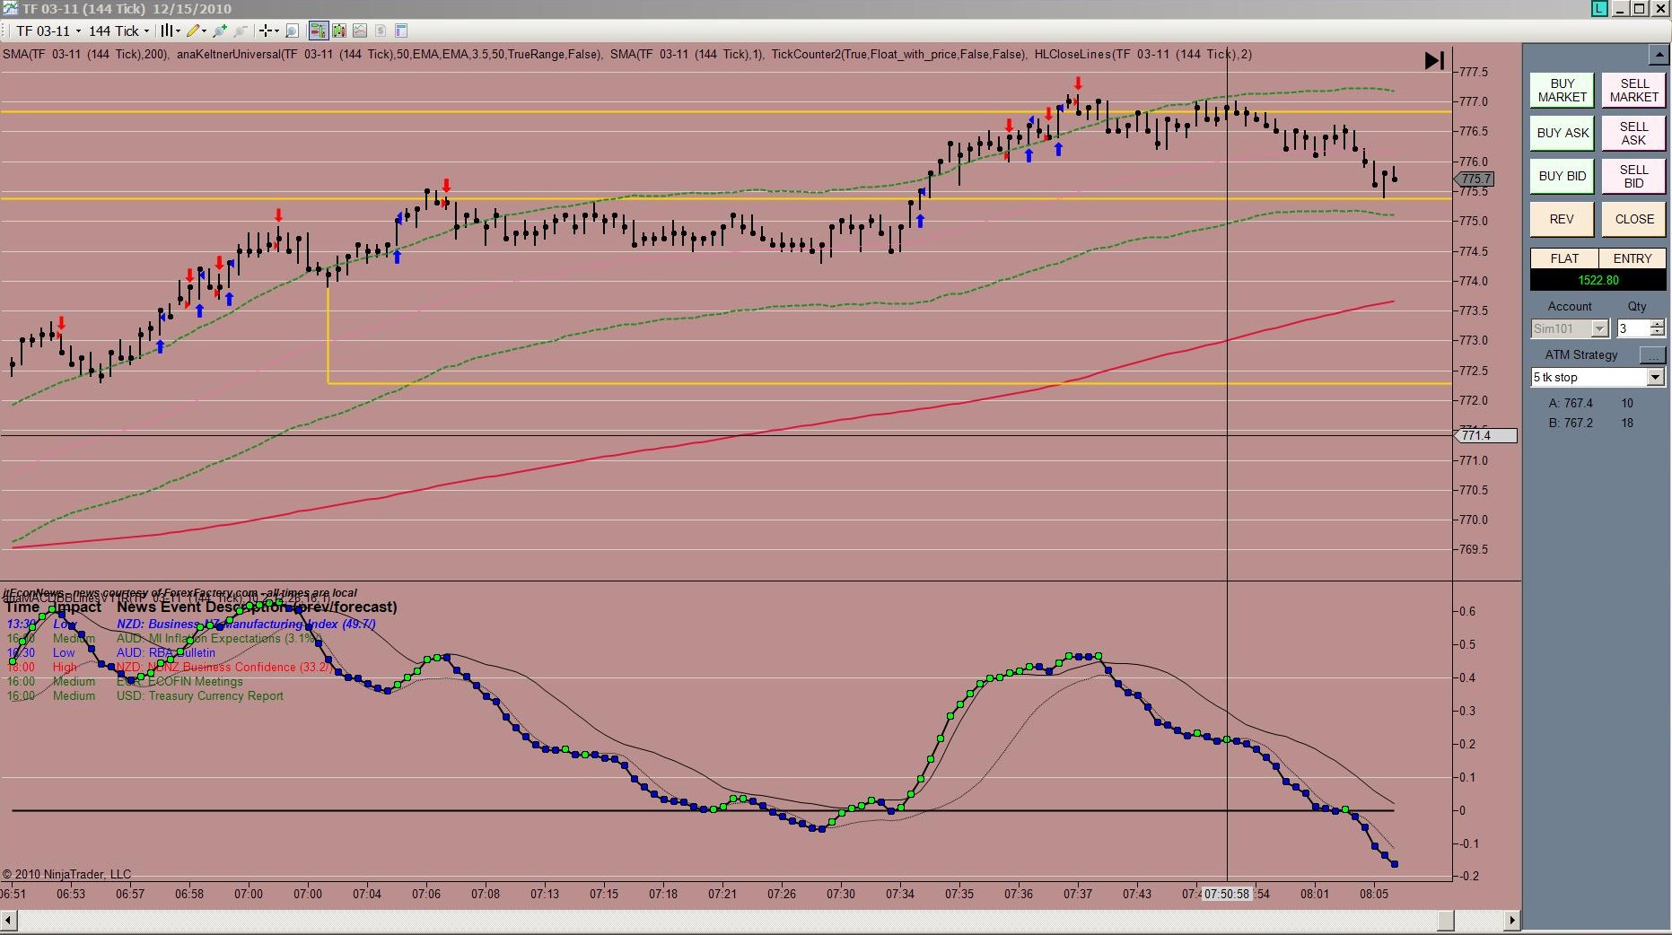Screen dimensions: 1672x935
Task: Click the A: 767.4 ask price row
Action: pos(1591,403)
